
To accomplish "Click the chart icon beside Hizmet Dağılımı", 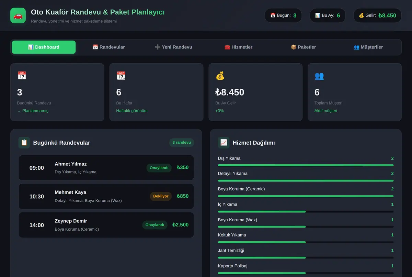I will tap(224, 143).
